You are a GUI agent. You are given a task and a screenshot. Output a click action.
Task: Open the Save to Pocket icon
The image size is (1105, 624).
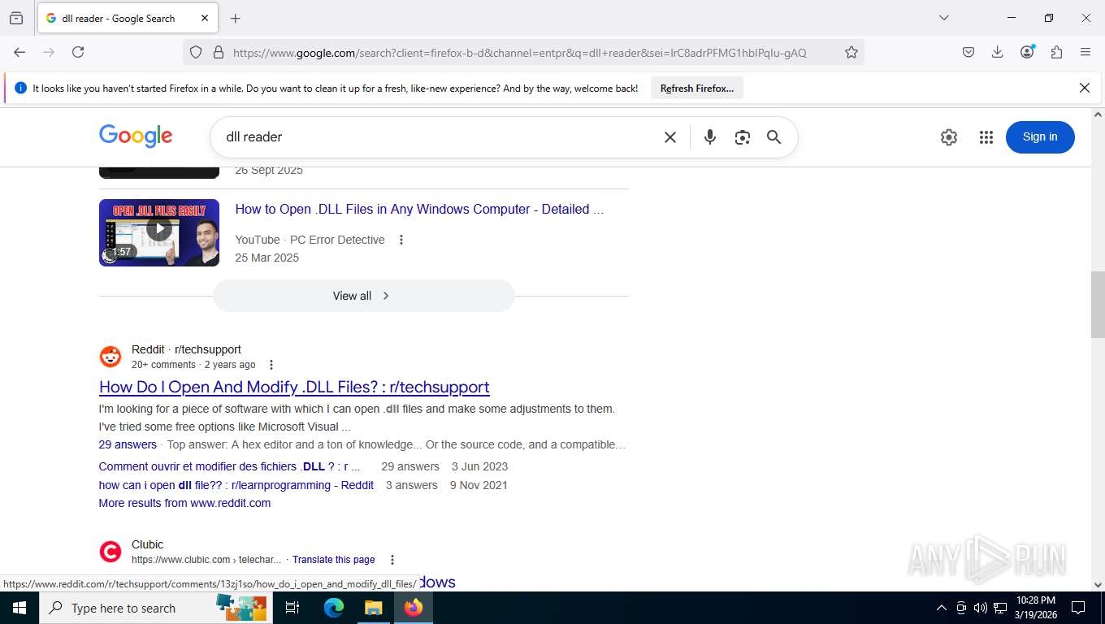[x=968, y=52]
